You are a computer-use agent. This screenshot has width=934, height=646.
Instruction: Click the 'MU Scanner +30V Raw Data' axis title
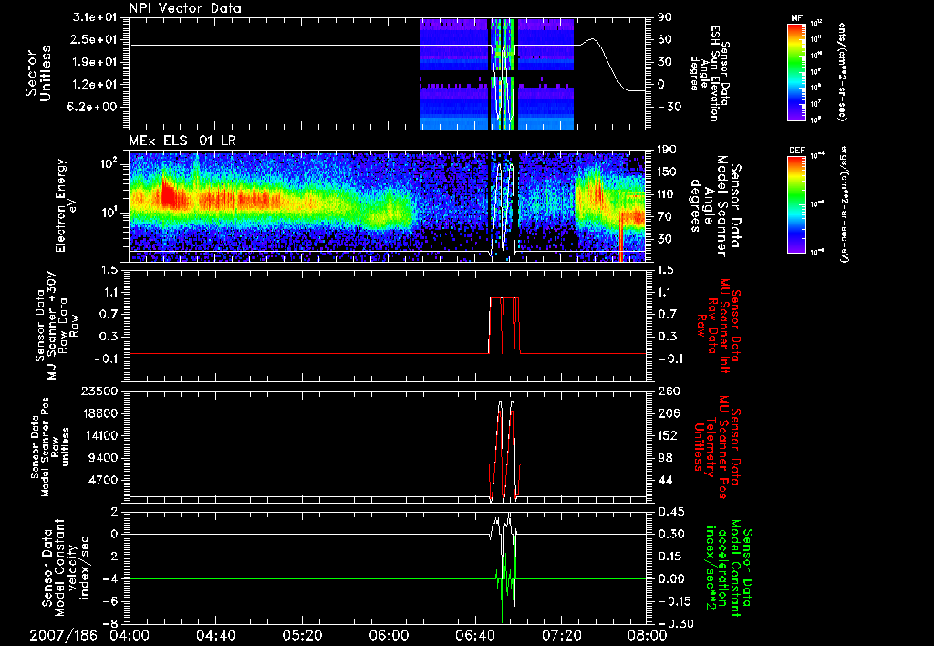point(56,326)
